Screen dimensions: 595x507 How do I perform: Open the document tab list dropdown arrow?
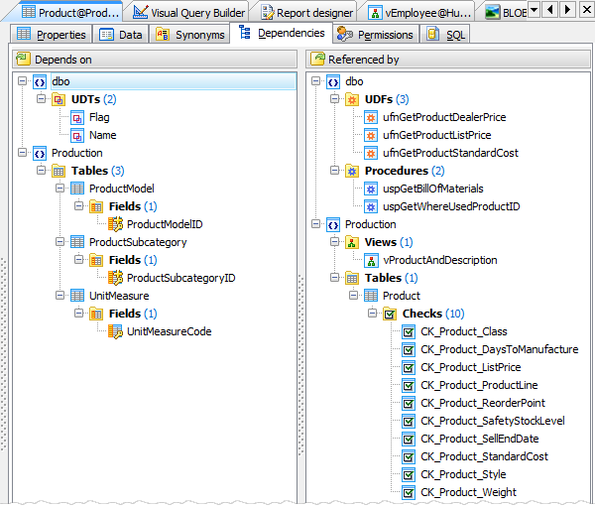pyautogui.click(x=534, y=10)
